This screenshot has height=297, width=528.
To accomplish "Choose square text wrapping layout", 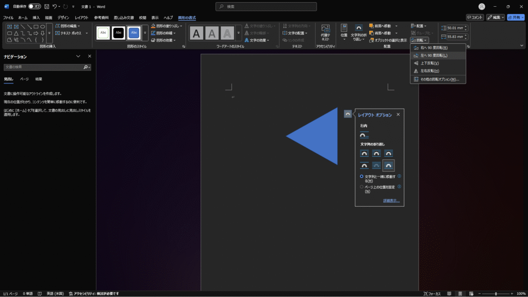I will click(x=364, y=154).
